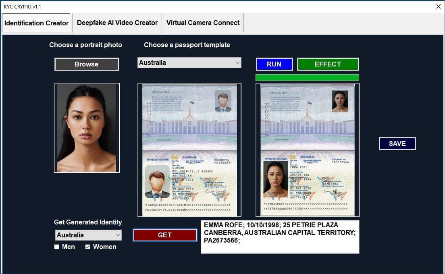The image size is (445, 274).
Task: Click the green EFFECT button
Action: coord(328,64)
